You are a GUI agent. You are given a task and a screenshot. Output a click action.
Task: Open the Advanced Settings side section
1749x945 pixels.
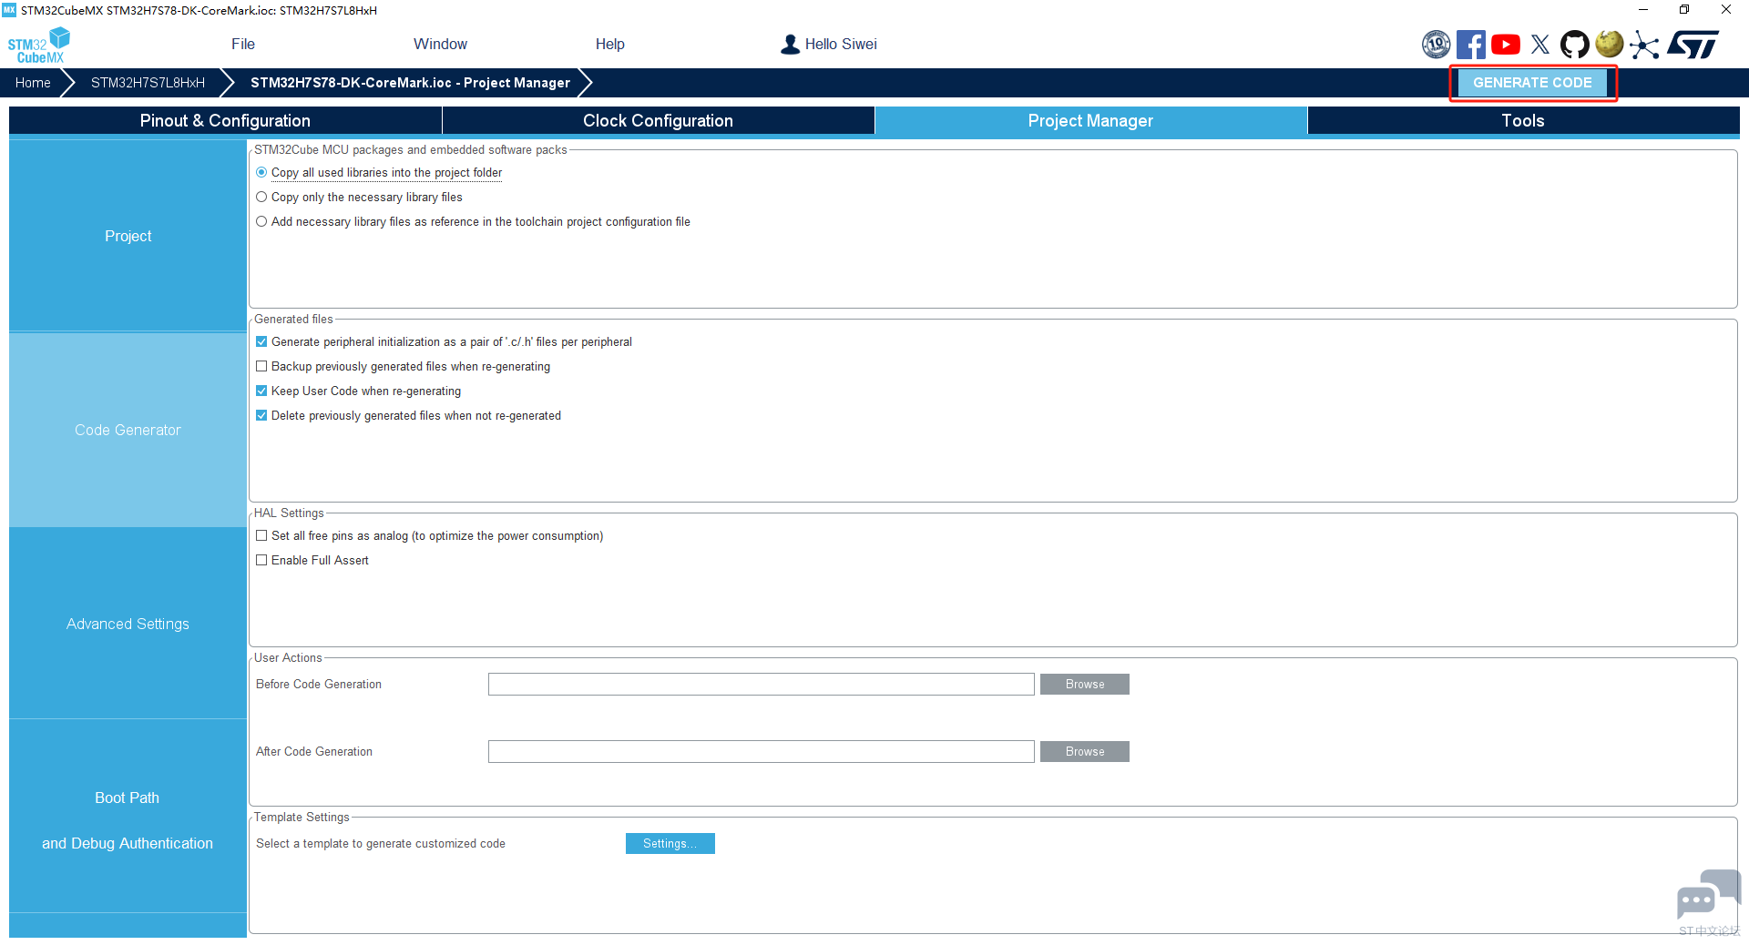[128, 624]
